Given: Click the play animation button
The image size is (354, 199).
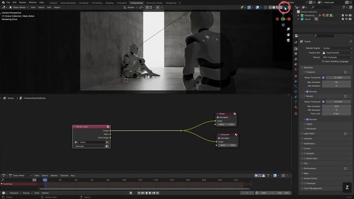Looking at the screenshot, I should point(150,193).
